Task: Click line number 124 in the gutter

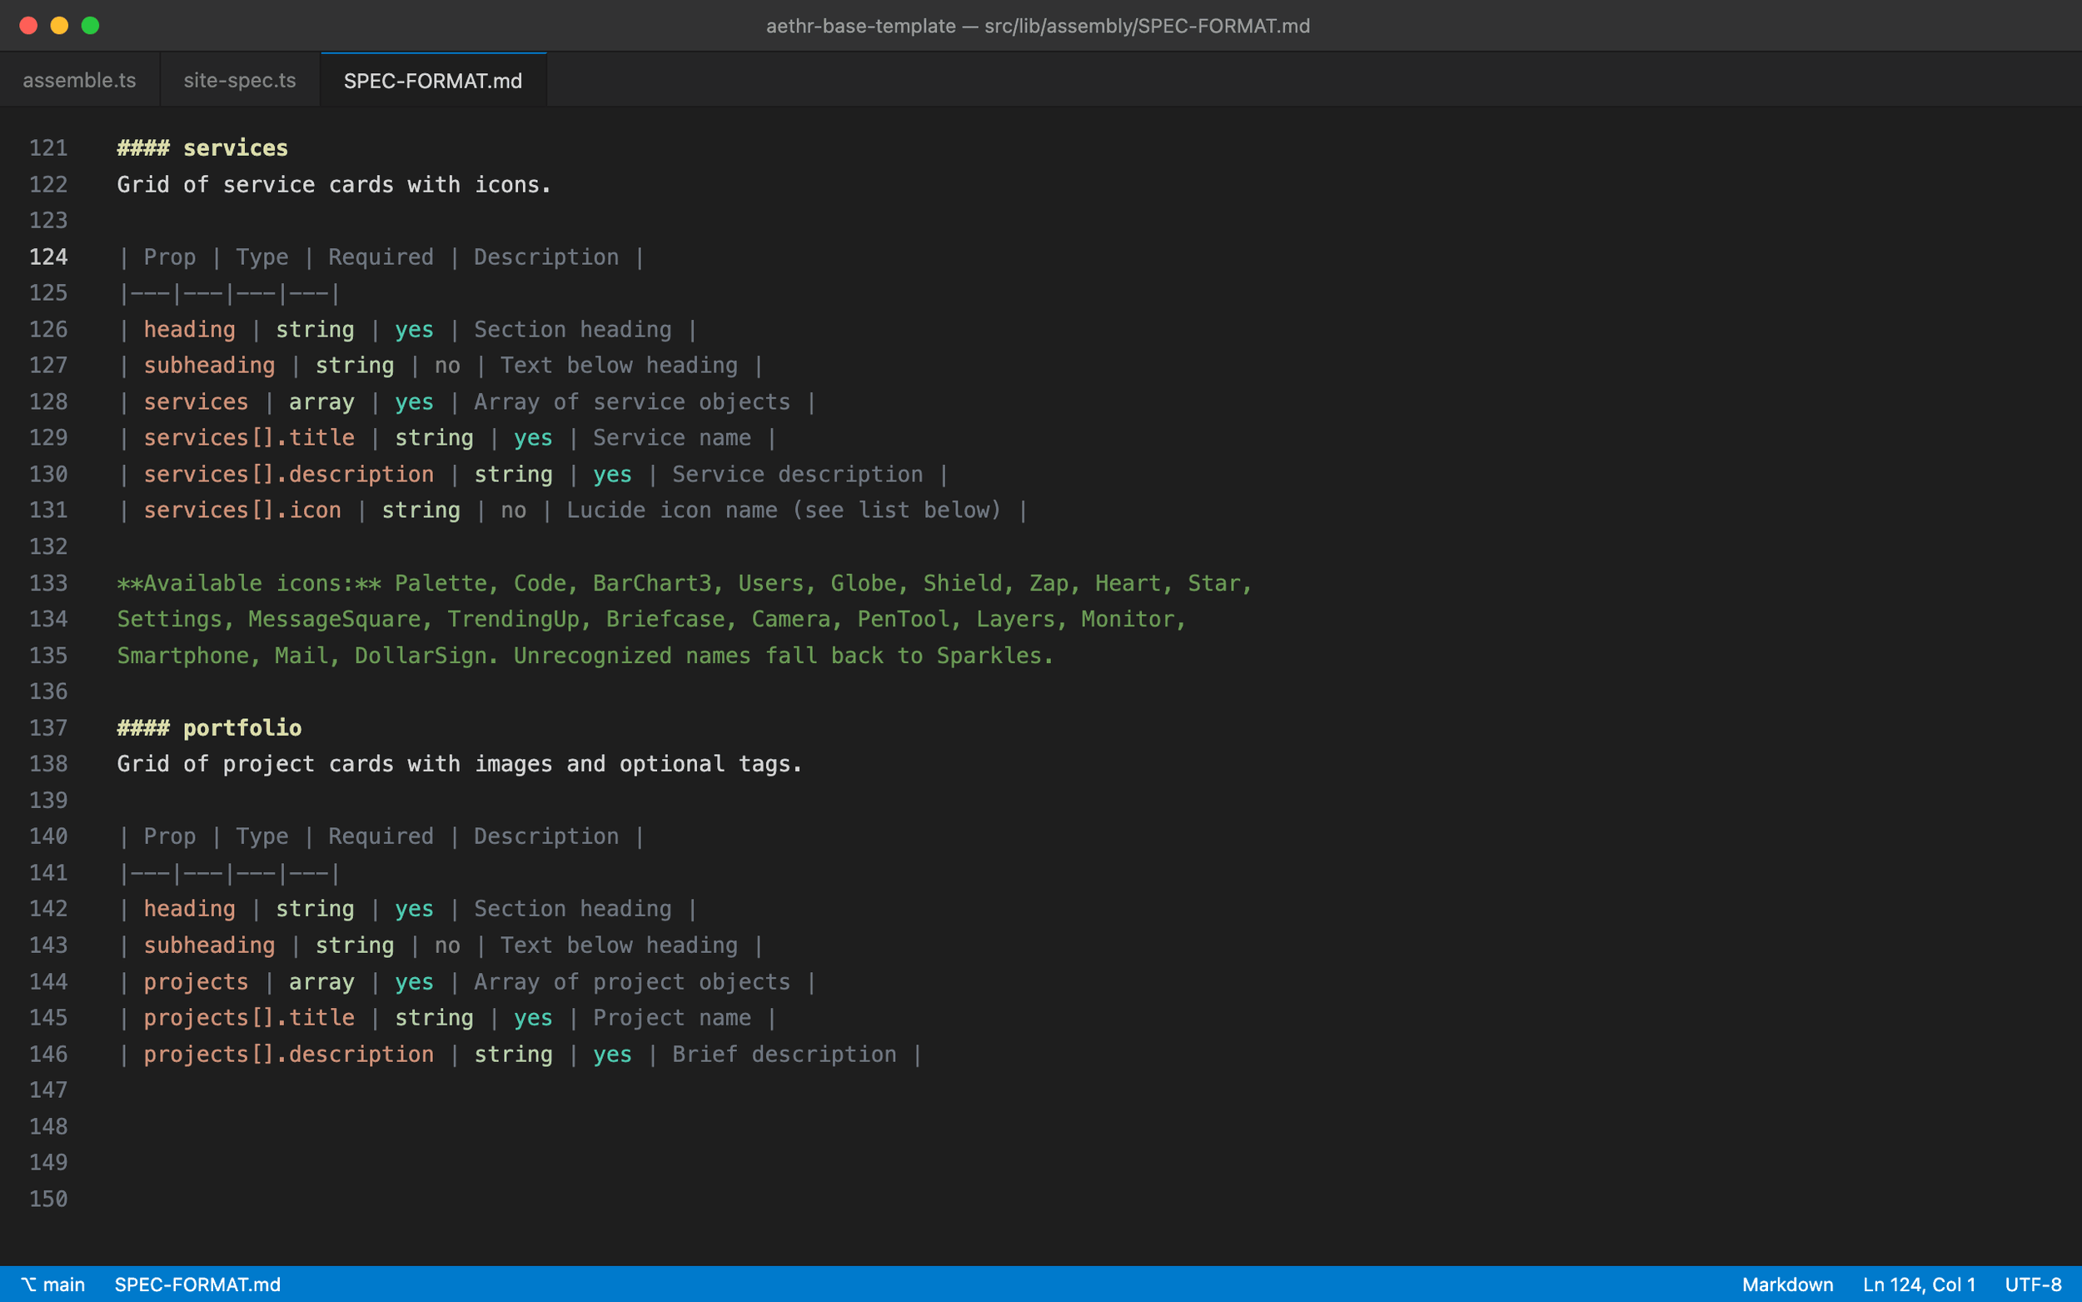Action: [48, 257]
